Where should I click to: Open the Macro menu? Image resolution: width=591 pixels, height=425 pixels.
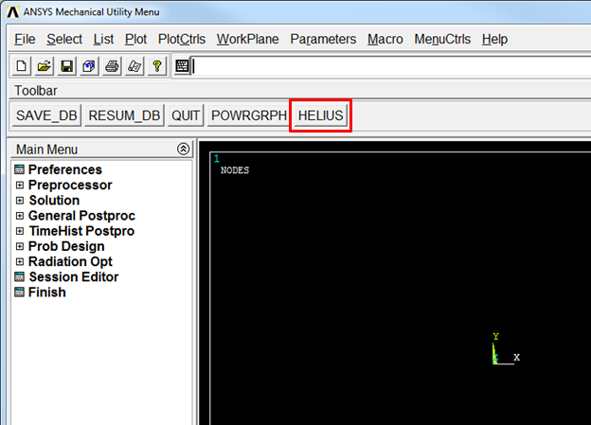pyautogui.click(x=385, y=39)
